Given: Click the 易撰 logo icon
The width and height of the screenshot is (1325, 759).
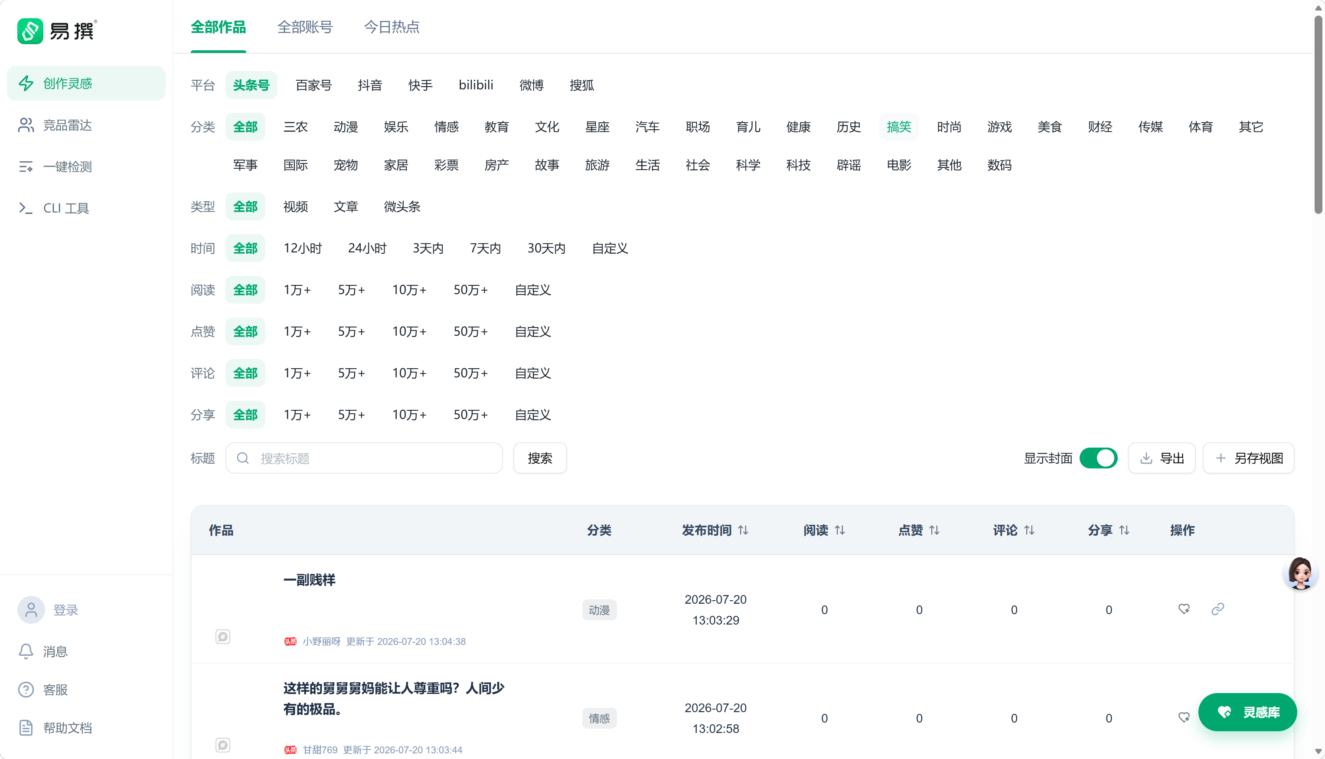Looking at the screenshot, I should click(x=30, y=31).
